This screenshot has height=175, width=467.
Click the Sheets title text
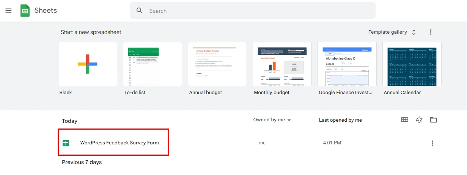[x=46, y=11]
